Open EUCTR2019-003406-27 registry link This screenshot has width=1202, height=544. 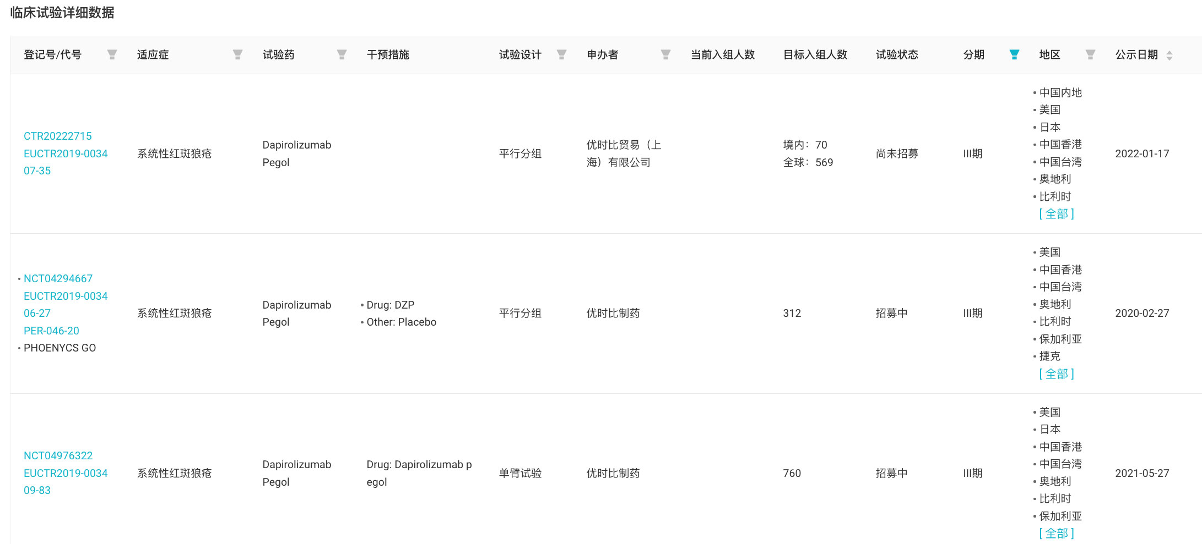(x=66, y=296)
